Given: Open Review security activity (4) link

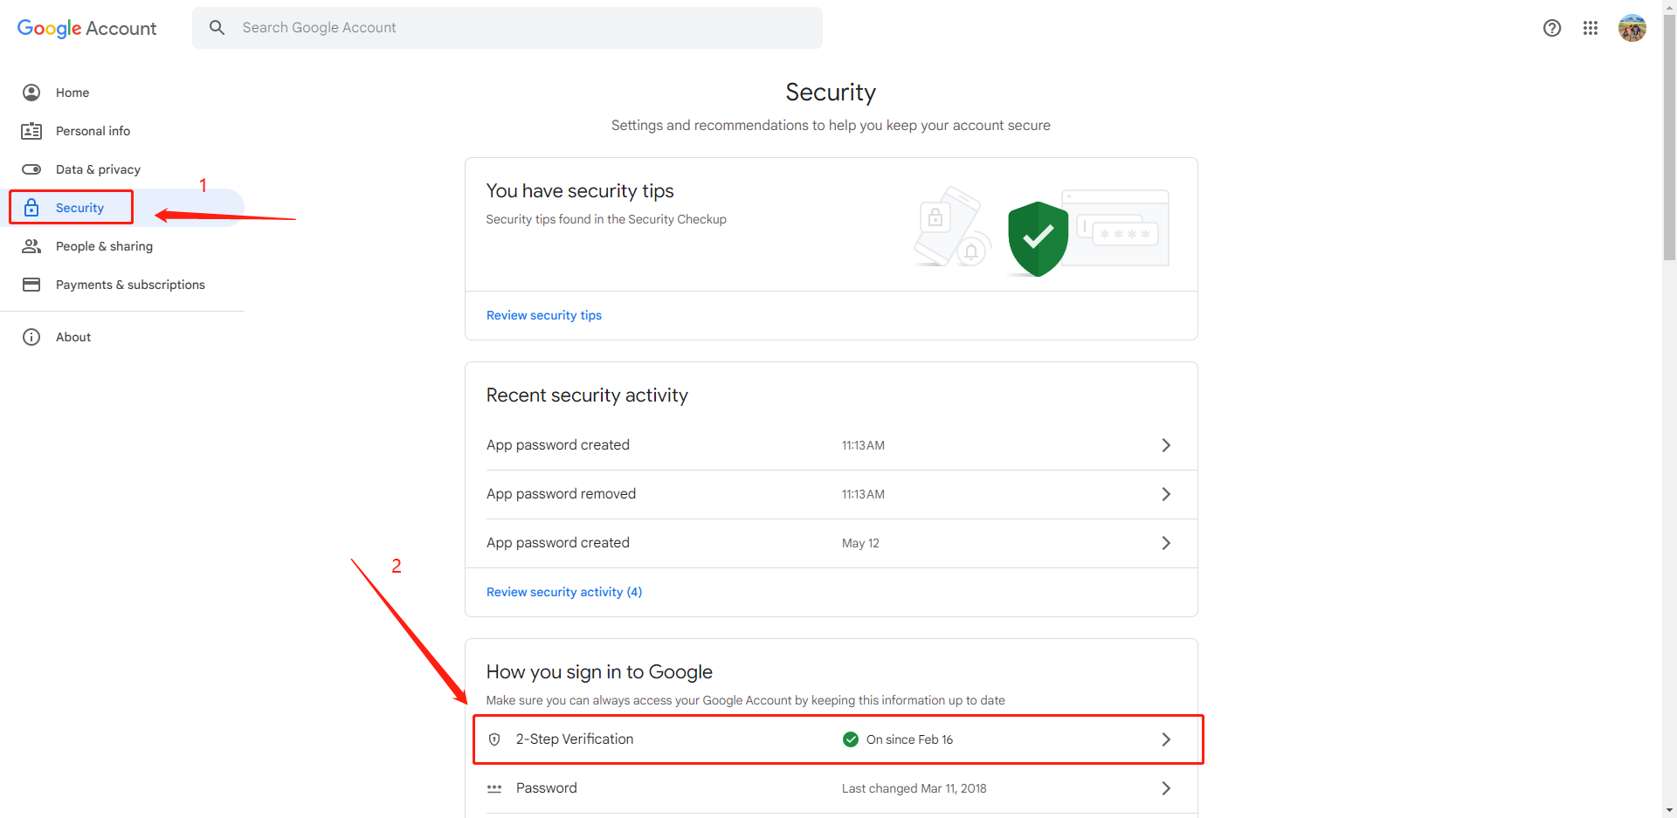Looking at the screenshot, I should pyautogui.click(x=563, y=592).
